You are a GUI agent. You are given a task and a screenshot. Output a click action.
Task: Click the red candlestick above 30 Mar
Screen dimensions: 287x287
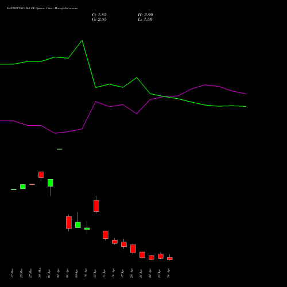coord(41,174)
